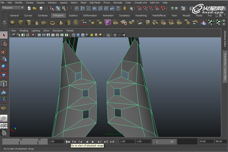
Task: Activate the Lasso selection tool
Action: click(4, 43)
